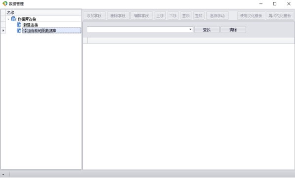The image size is (295, 178).
Task: Click inside the search combo text field
Action: point(138,29)
